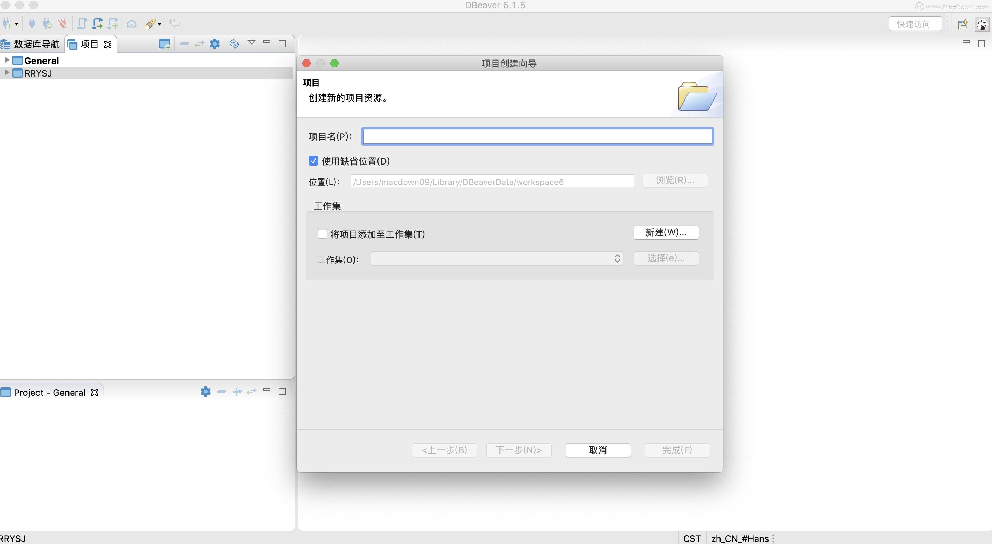Image resolution: width=992 pixels, height=544 pixels.
Task: Open the view menu triangle in 项目 panel
Action: (251, 43)
